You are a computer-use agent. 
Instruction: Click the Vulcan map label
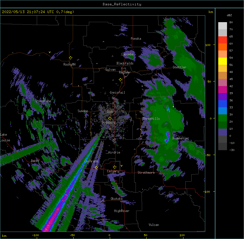[x=154, y=225]
